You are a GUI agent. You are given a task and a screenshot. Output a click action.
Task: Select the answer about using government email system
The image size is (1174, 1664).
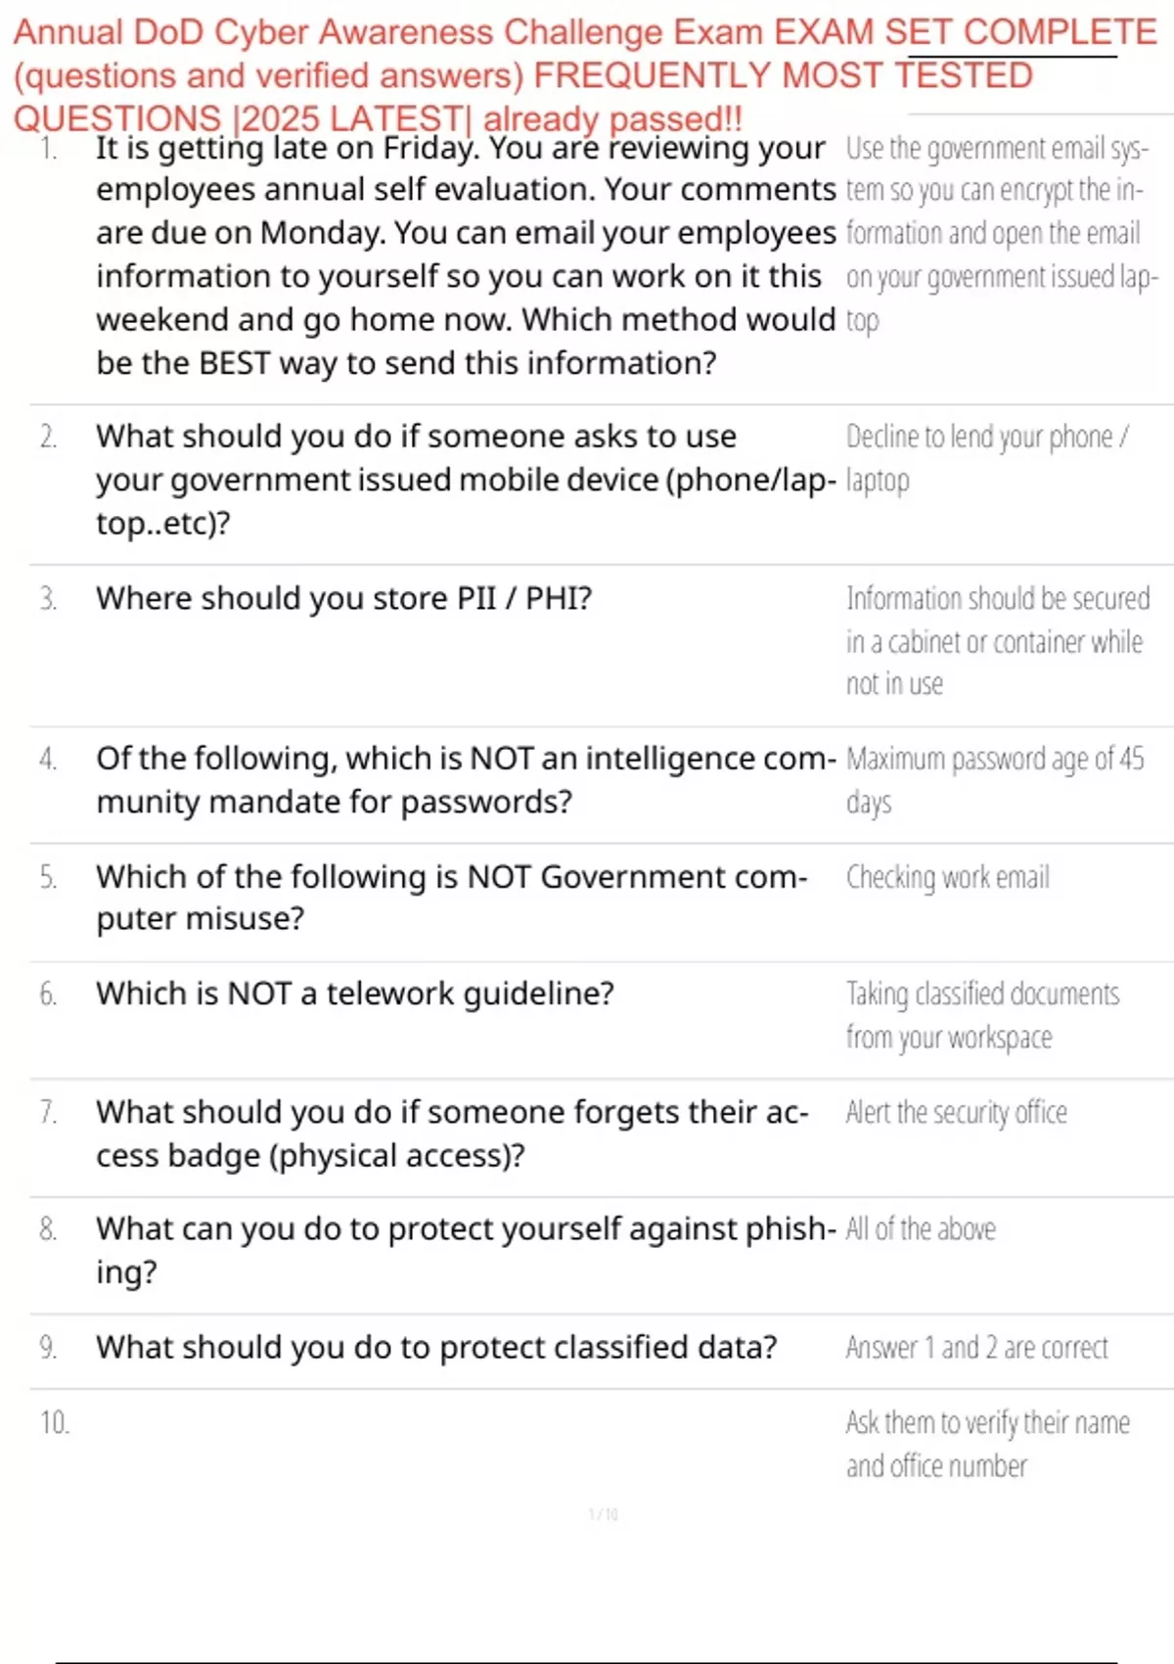pos(998,233)
